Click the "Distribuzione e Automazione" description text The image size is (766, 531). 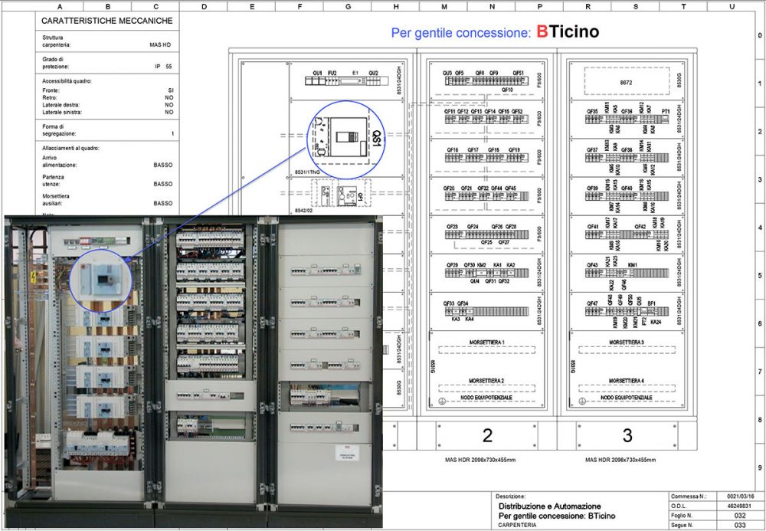tap(549, 506)
